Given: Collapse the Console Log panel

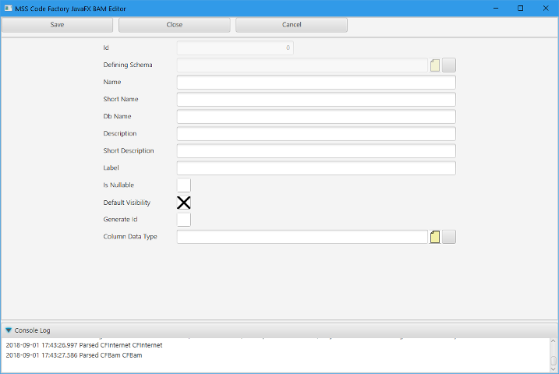Looking at the screenshot, I should (9, 330).
